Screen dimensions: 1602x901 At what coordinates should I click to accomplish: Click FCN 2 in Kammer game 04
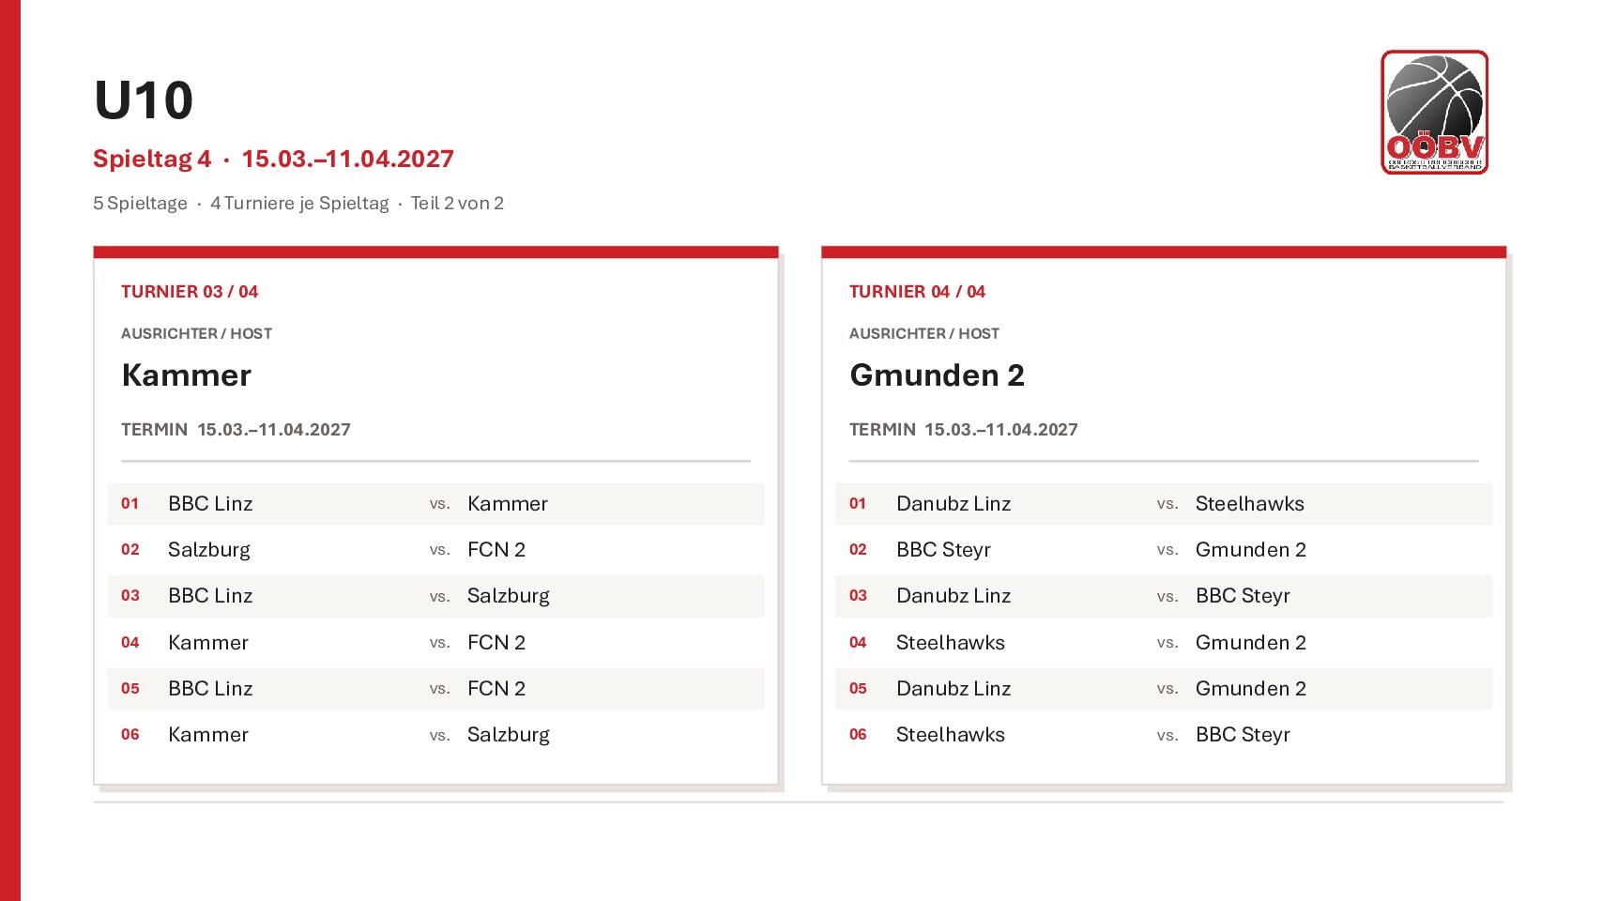pyautogui.click(x=496, y=643)
